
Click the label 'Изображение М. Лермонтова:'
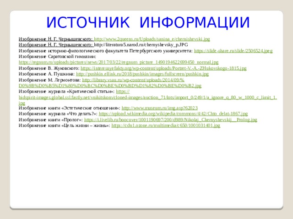click(x=50, y=80)
